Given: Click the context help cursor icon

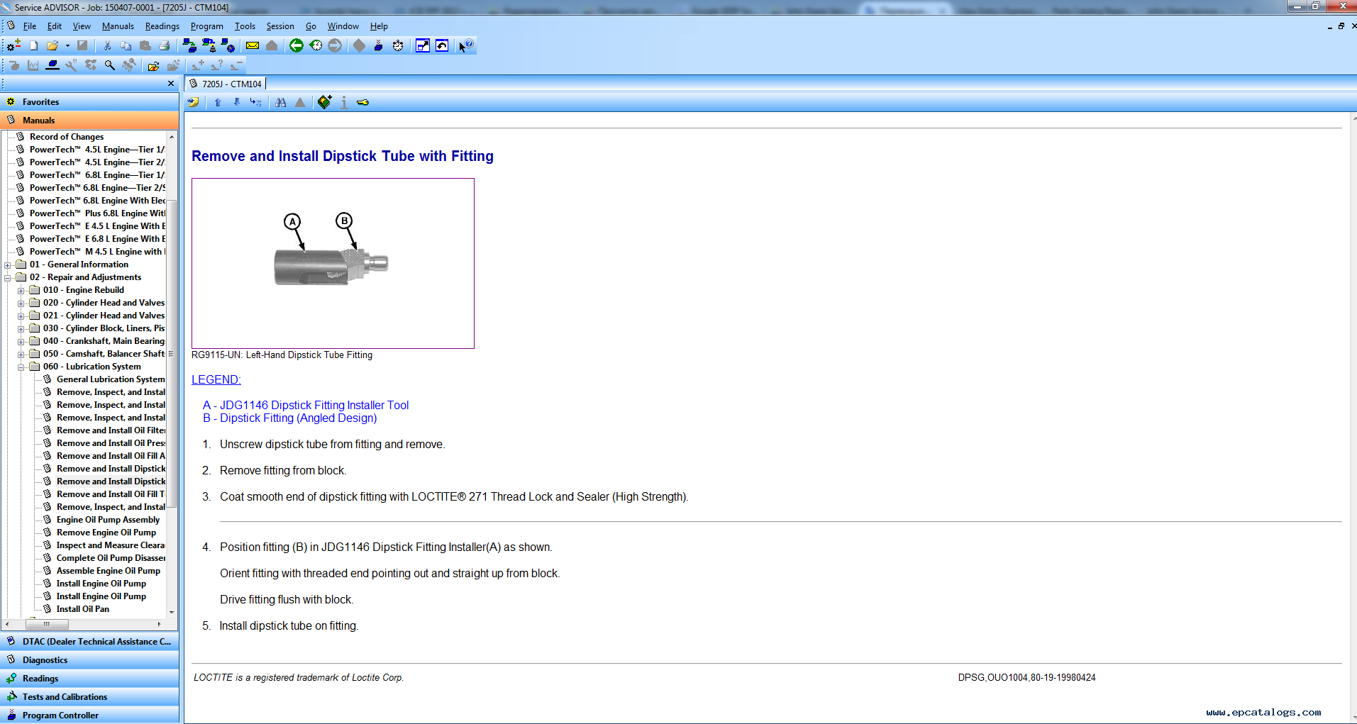Looking at the screenshot, I should pyautogui.click(x=465, y=45).
